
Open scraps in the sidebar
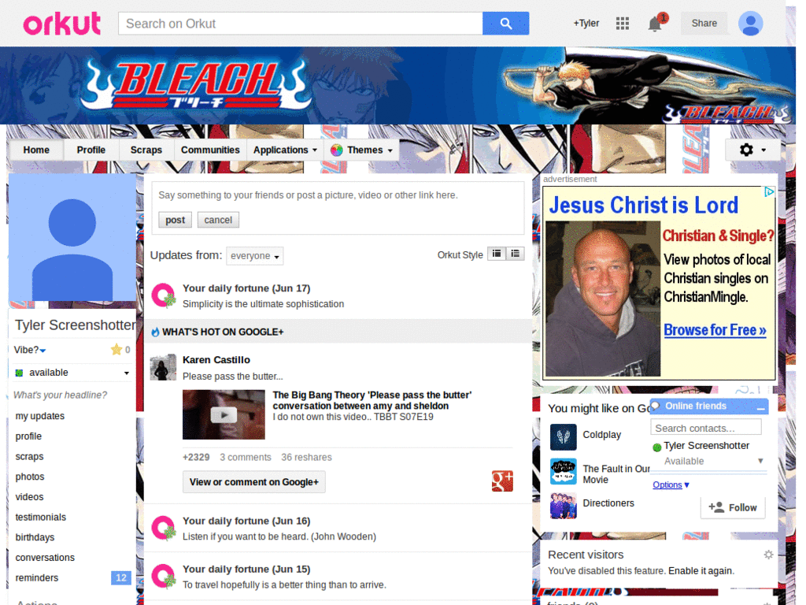29,456
